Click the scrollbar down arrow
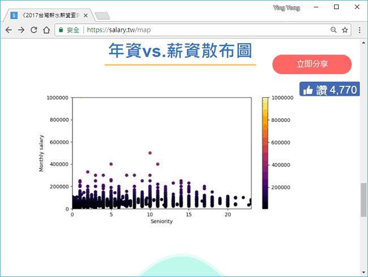Viewport: 368px width, 277px height. [363, 272]
